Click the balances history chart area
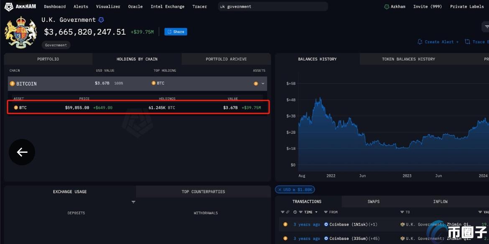 tap(394, 122)
